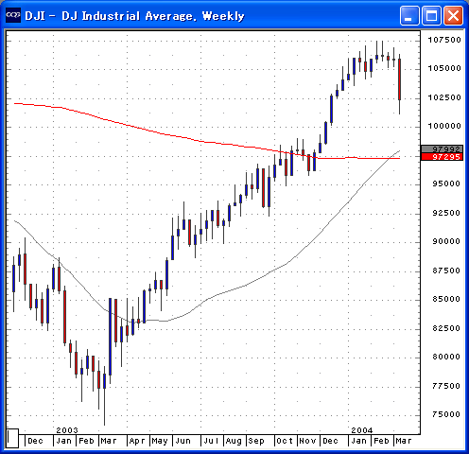Click the Aug label on time axis
Screen dimensions: 469x454
click(x=234, y=441)
